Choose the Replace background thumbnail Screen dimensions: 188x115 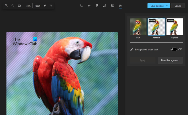click(175, 27)
